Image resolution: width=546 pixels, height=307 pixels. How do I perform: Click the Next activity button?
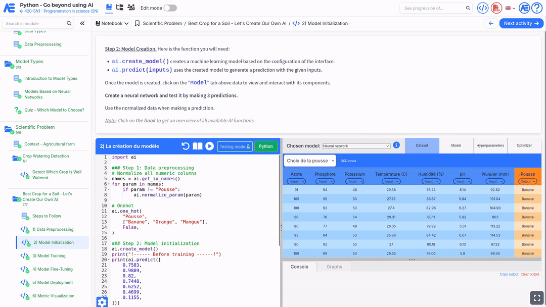point(521,23)
